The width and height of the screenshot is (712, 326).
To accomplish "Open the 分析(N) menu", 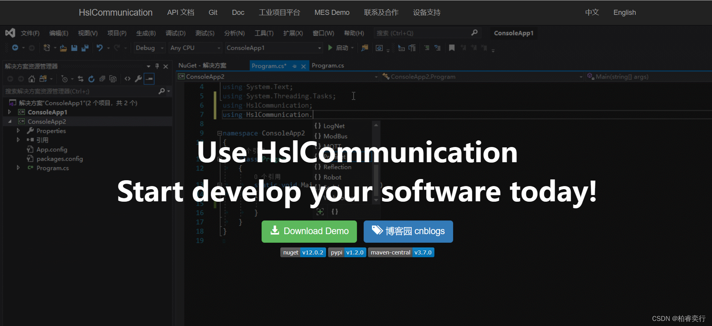I will coord(234,33).
